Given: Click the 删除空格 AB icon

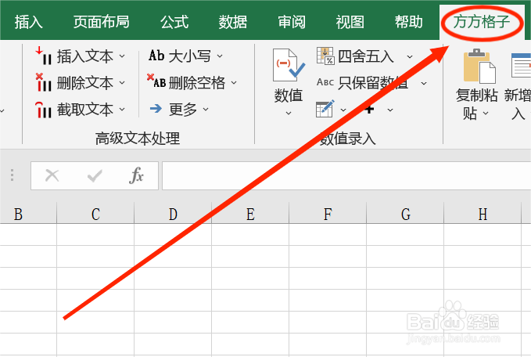Looking at the screenshot, I should pos(156,81).
